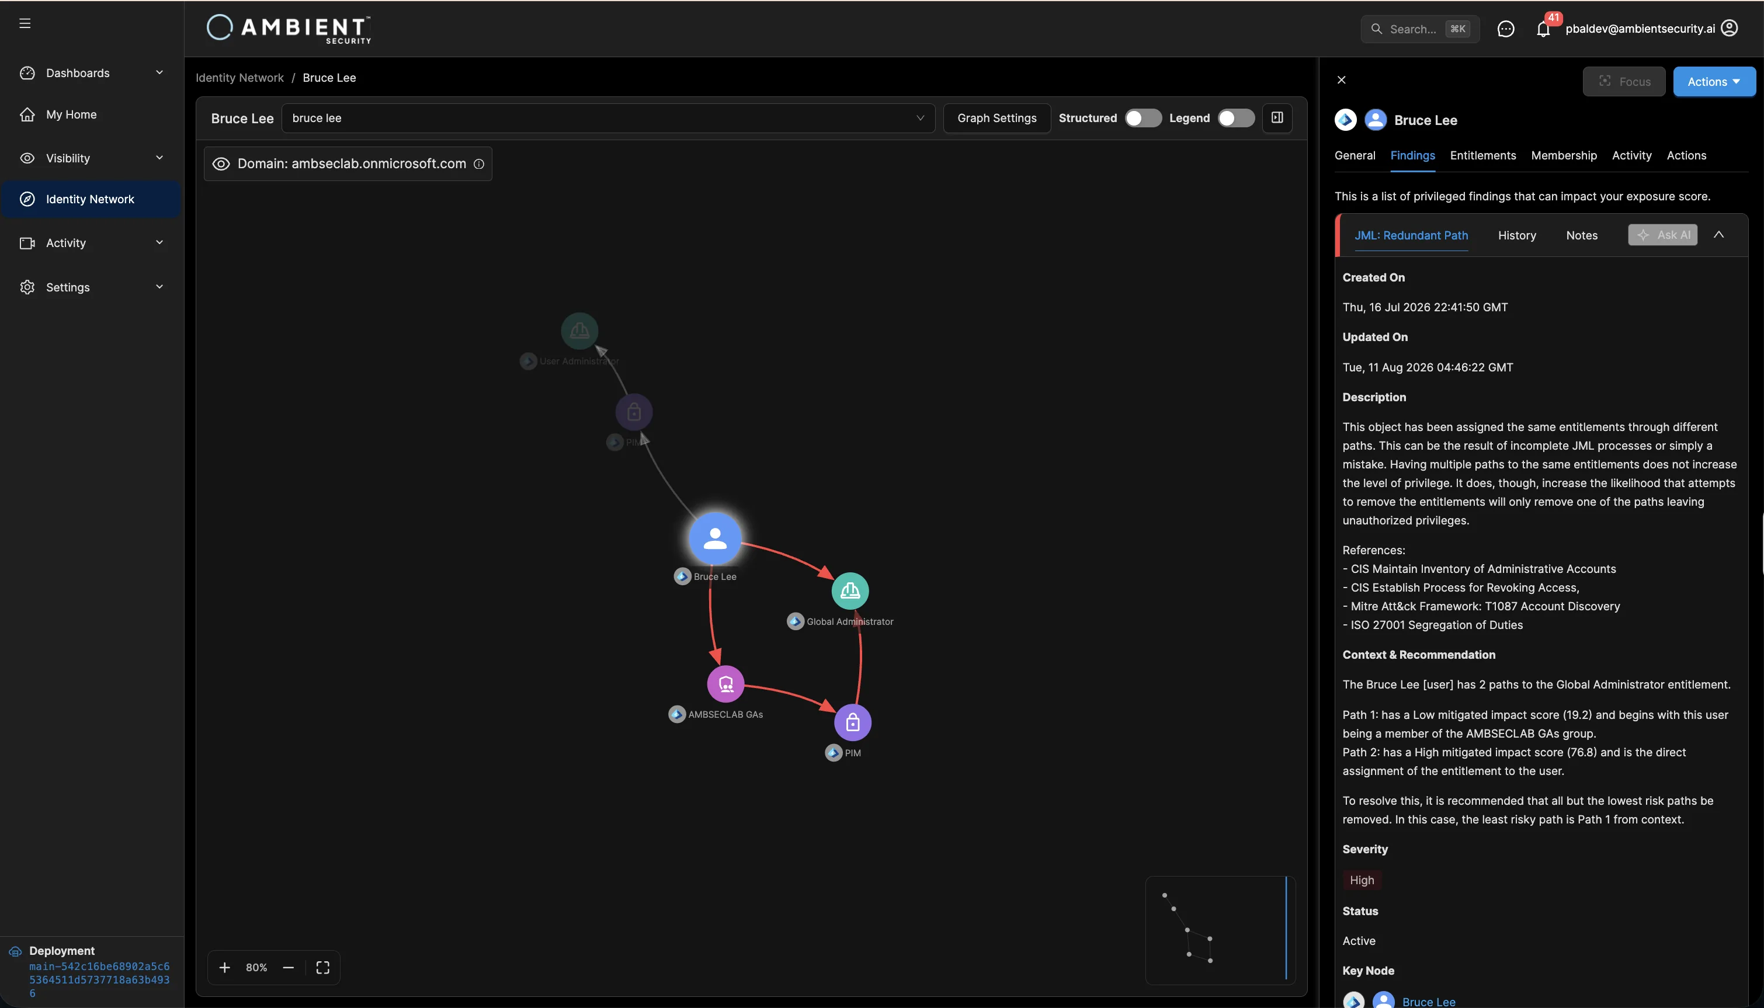
Task: Click the domain info icon
Action: tap(478, 164)
